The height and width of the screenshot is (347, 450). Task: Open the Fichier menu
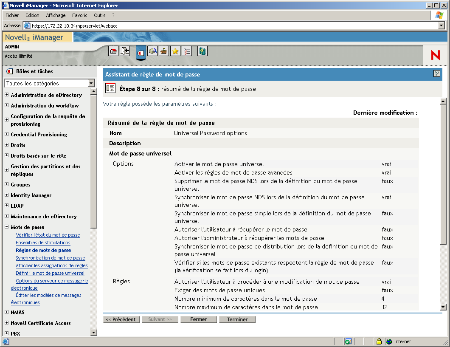[12, 15]
